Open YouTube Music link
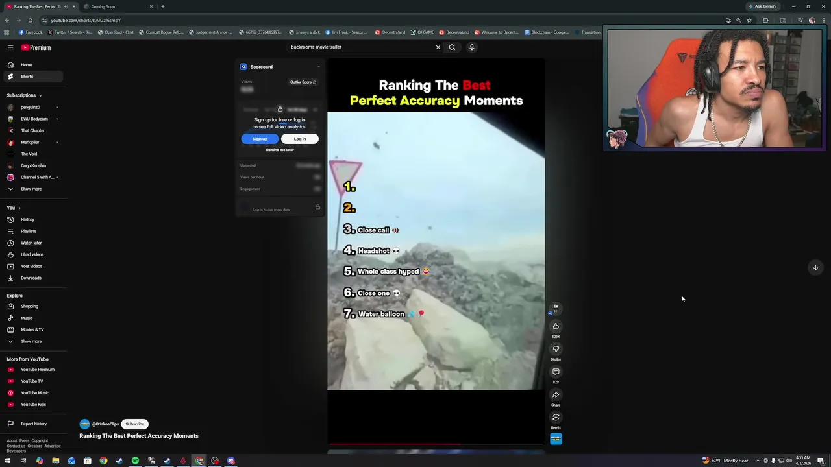The image size is (831, 467). [32, 393]
